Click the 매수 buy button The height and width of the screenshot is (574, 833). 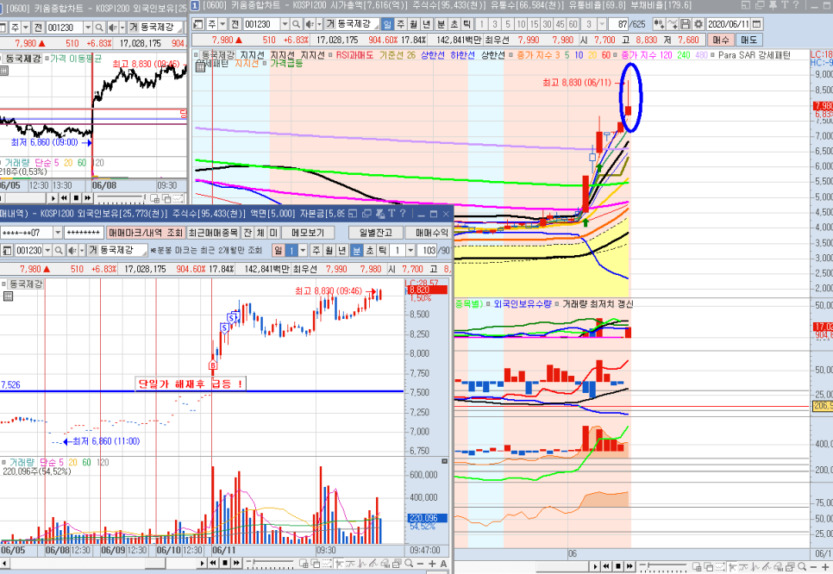(721, 40)
